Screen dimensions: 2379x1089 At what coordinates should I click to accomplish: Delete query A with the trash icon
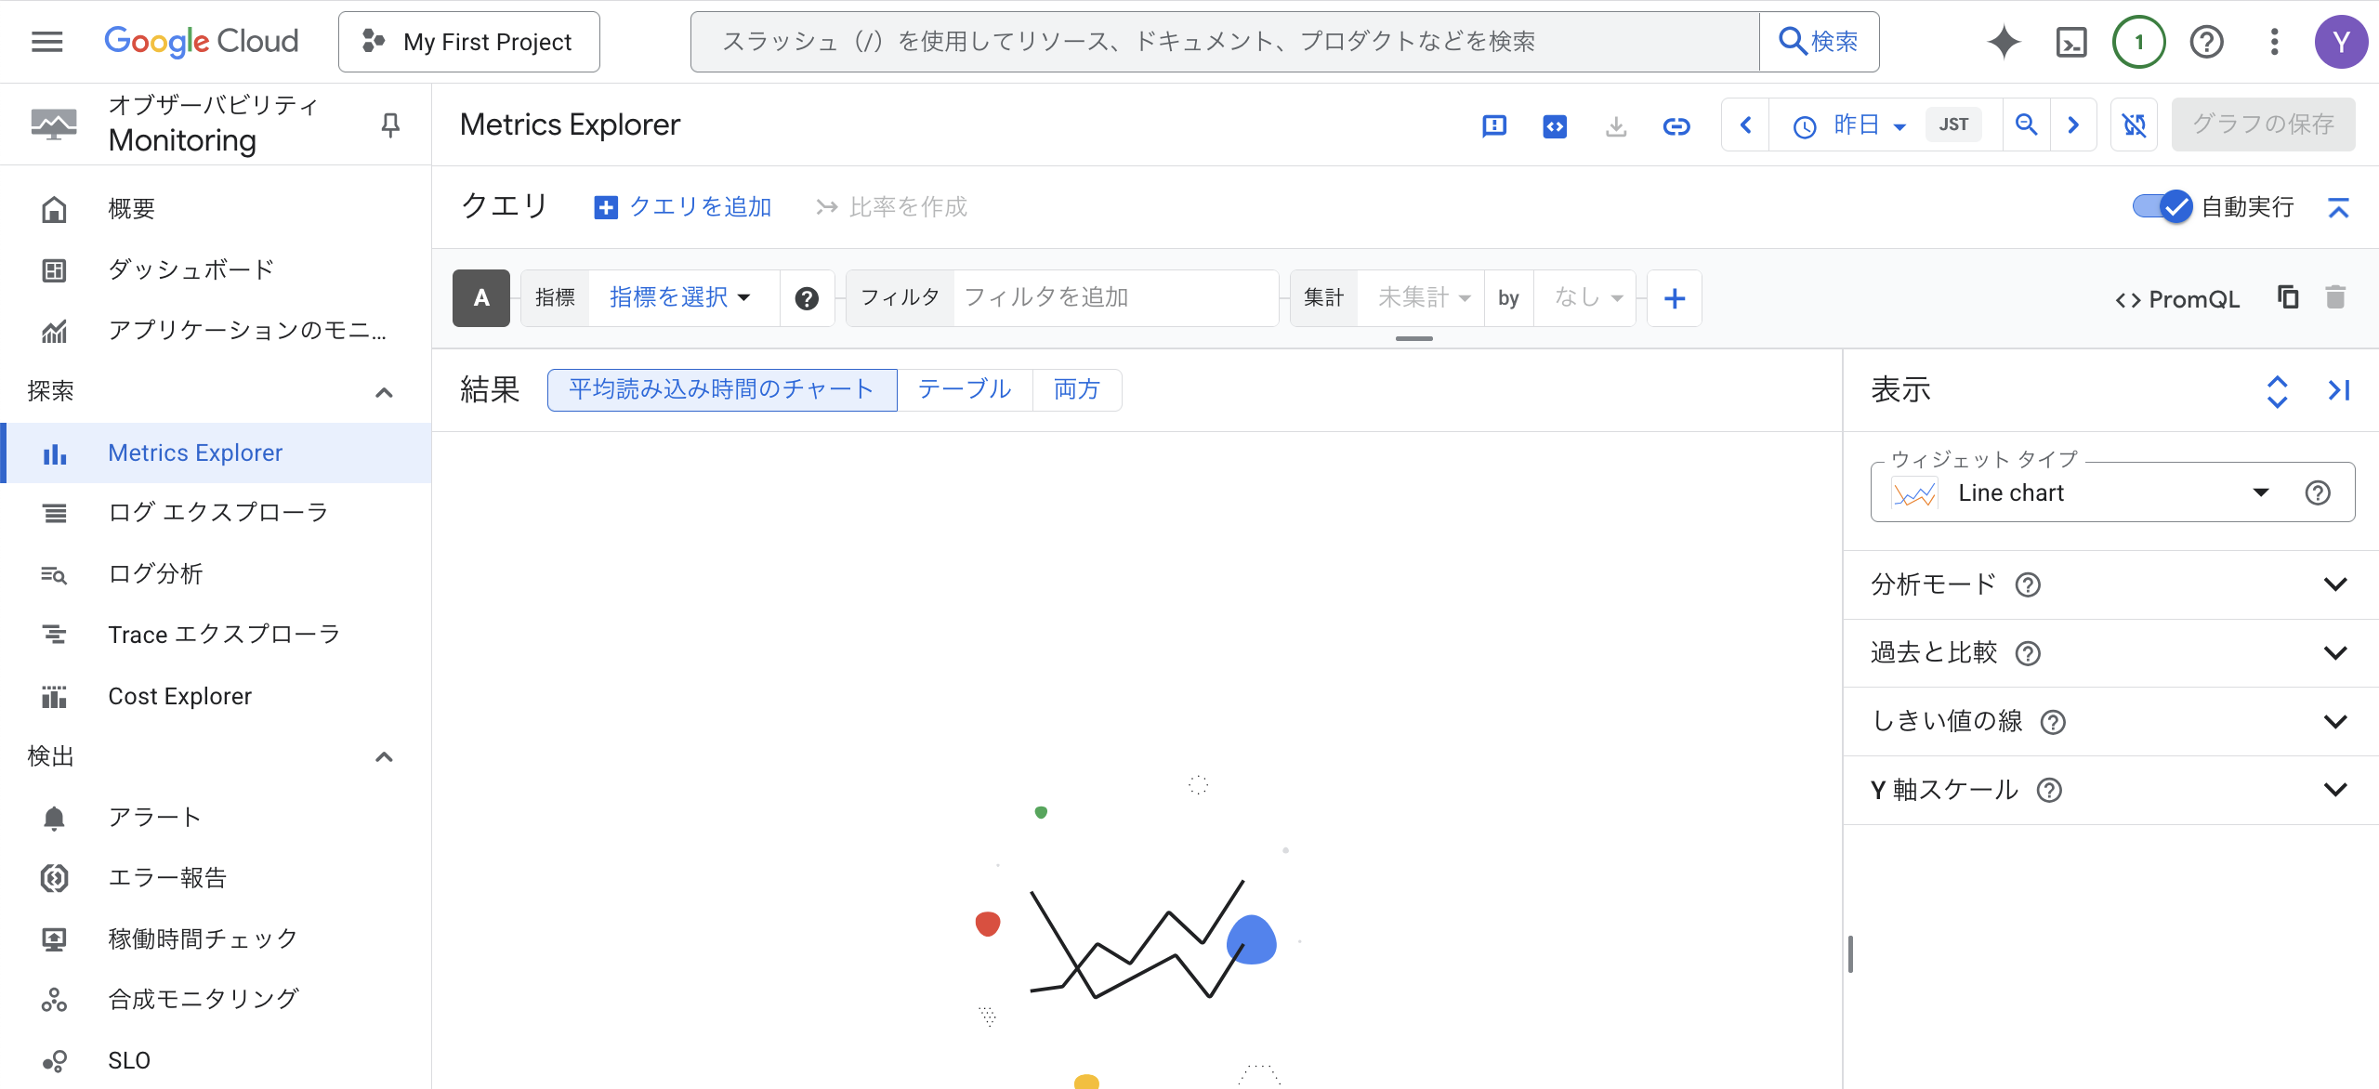[2337, 297]
